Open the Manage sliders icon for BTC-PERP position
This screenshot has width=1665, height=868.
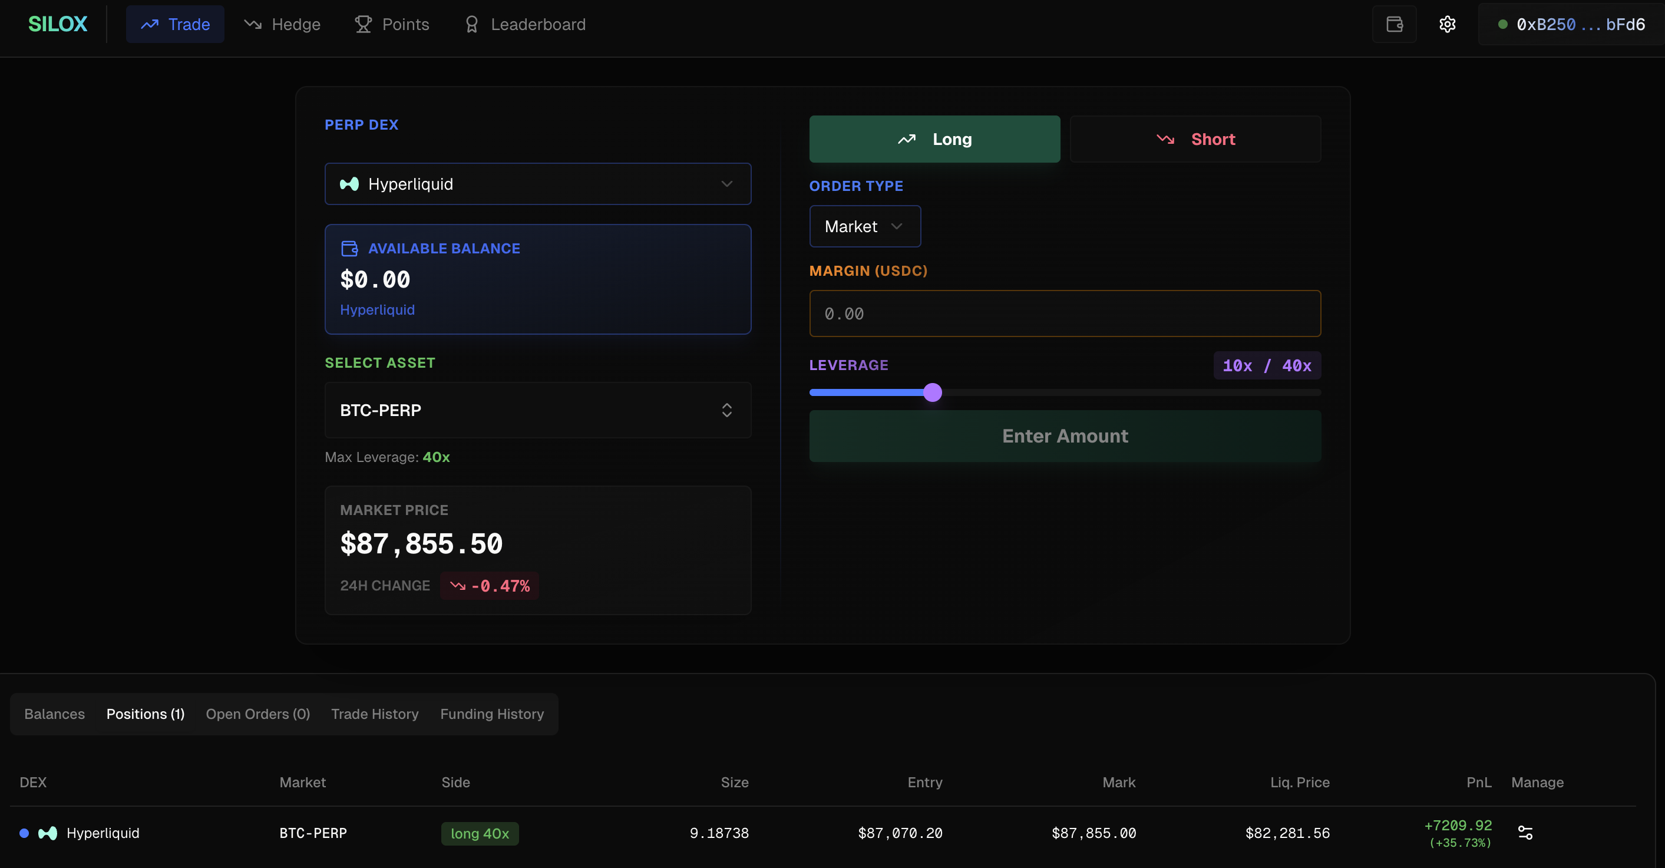coord(1526,833)
